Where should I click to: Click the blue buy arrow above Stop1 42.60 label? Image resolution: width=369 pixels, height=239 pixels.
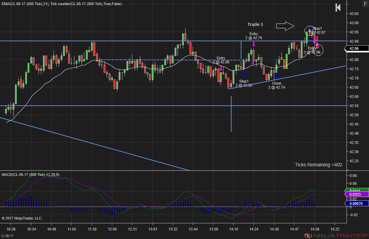pyautogui.click(x=244, y=75)
